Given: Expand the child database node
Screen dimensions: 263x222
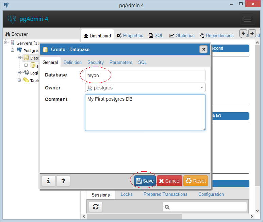Looking at the screenshot, I should tap(26, 65).
